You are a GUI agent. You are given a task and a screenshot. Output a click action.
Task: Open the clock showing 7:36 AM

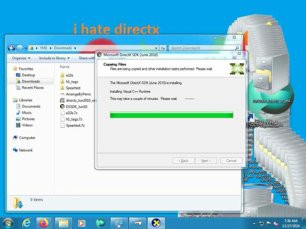[x=290, y=223]
